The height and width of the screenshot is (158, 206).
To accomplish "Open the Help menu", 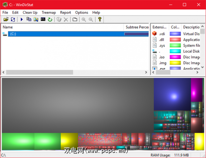I will pos(96,13).
